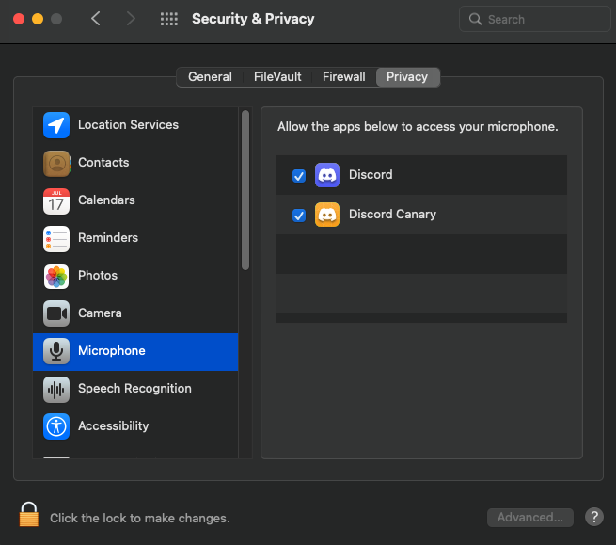Go back with the left chevron
This screenshot has width=616, height=545.
pos(96,19)
